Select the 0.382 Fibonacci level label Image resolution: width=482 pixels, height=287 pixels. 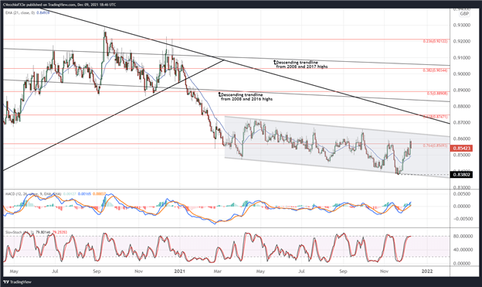(435, 70)
